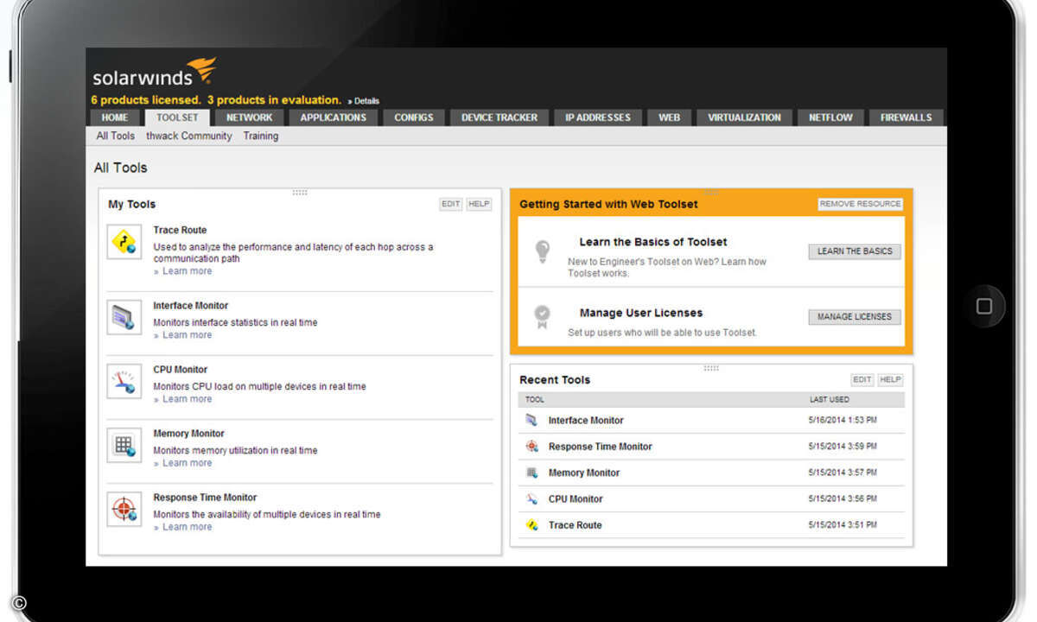
Task: Open Memory Monitor link in Recent Tools
Action: [x=584, y=473]
